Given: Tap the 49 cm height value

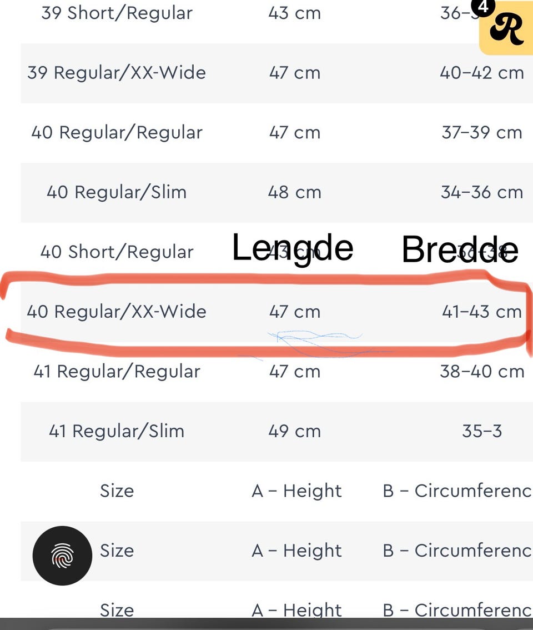Looking at the screenshot, I should pyautogui.click(x=295, y=431).
